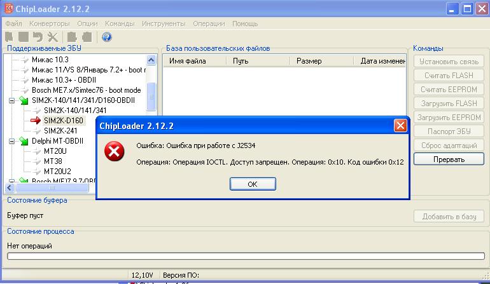490x284 pixels.
Task: Click the Сброс адаптаций button
Action: coord(449,145)
